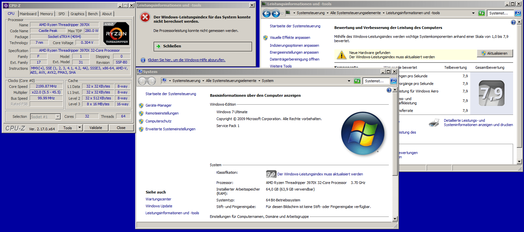This screenshot has height=232, width=524.
Task: Expand address history dropdown in System window
Action: pyautogui.click(x=349, y=81)
